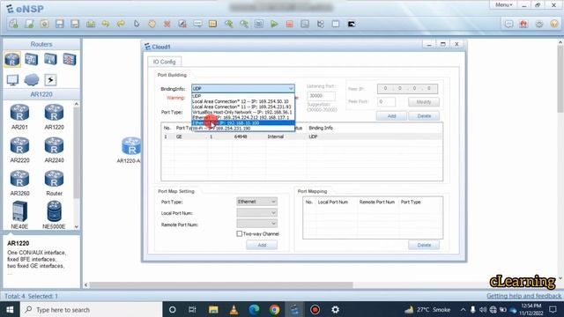Open File Explorer from taskbar
The image size is (564, 317).
pyautogui.click(x=213, y=309)
